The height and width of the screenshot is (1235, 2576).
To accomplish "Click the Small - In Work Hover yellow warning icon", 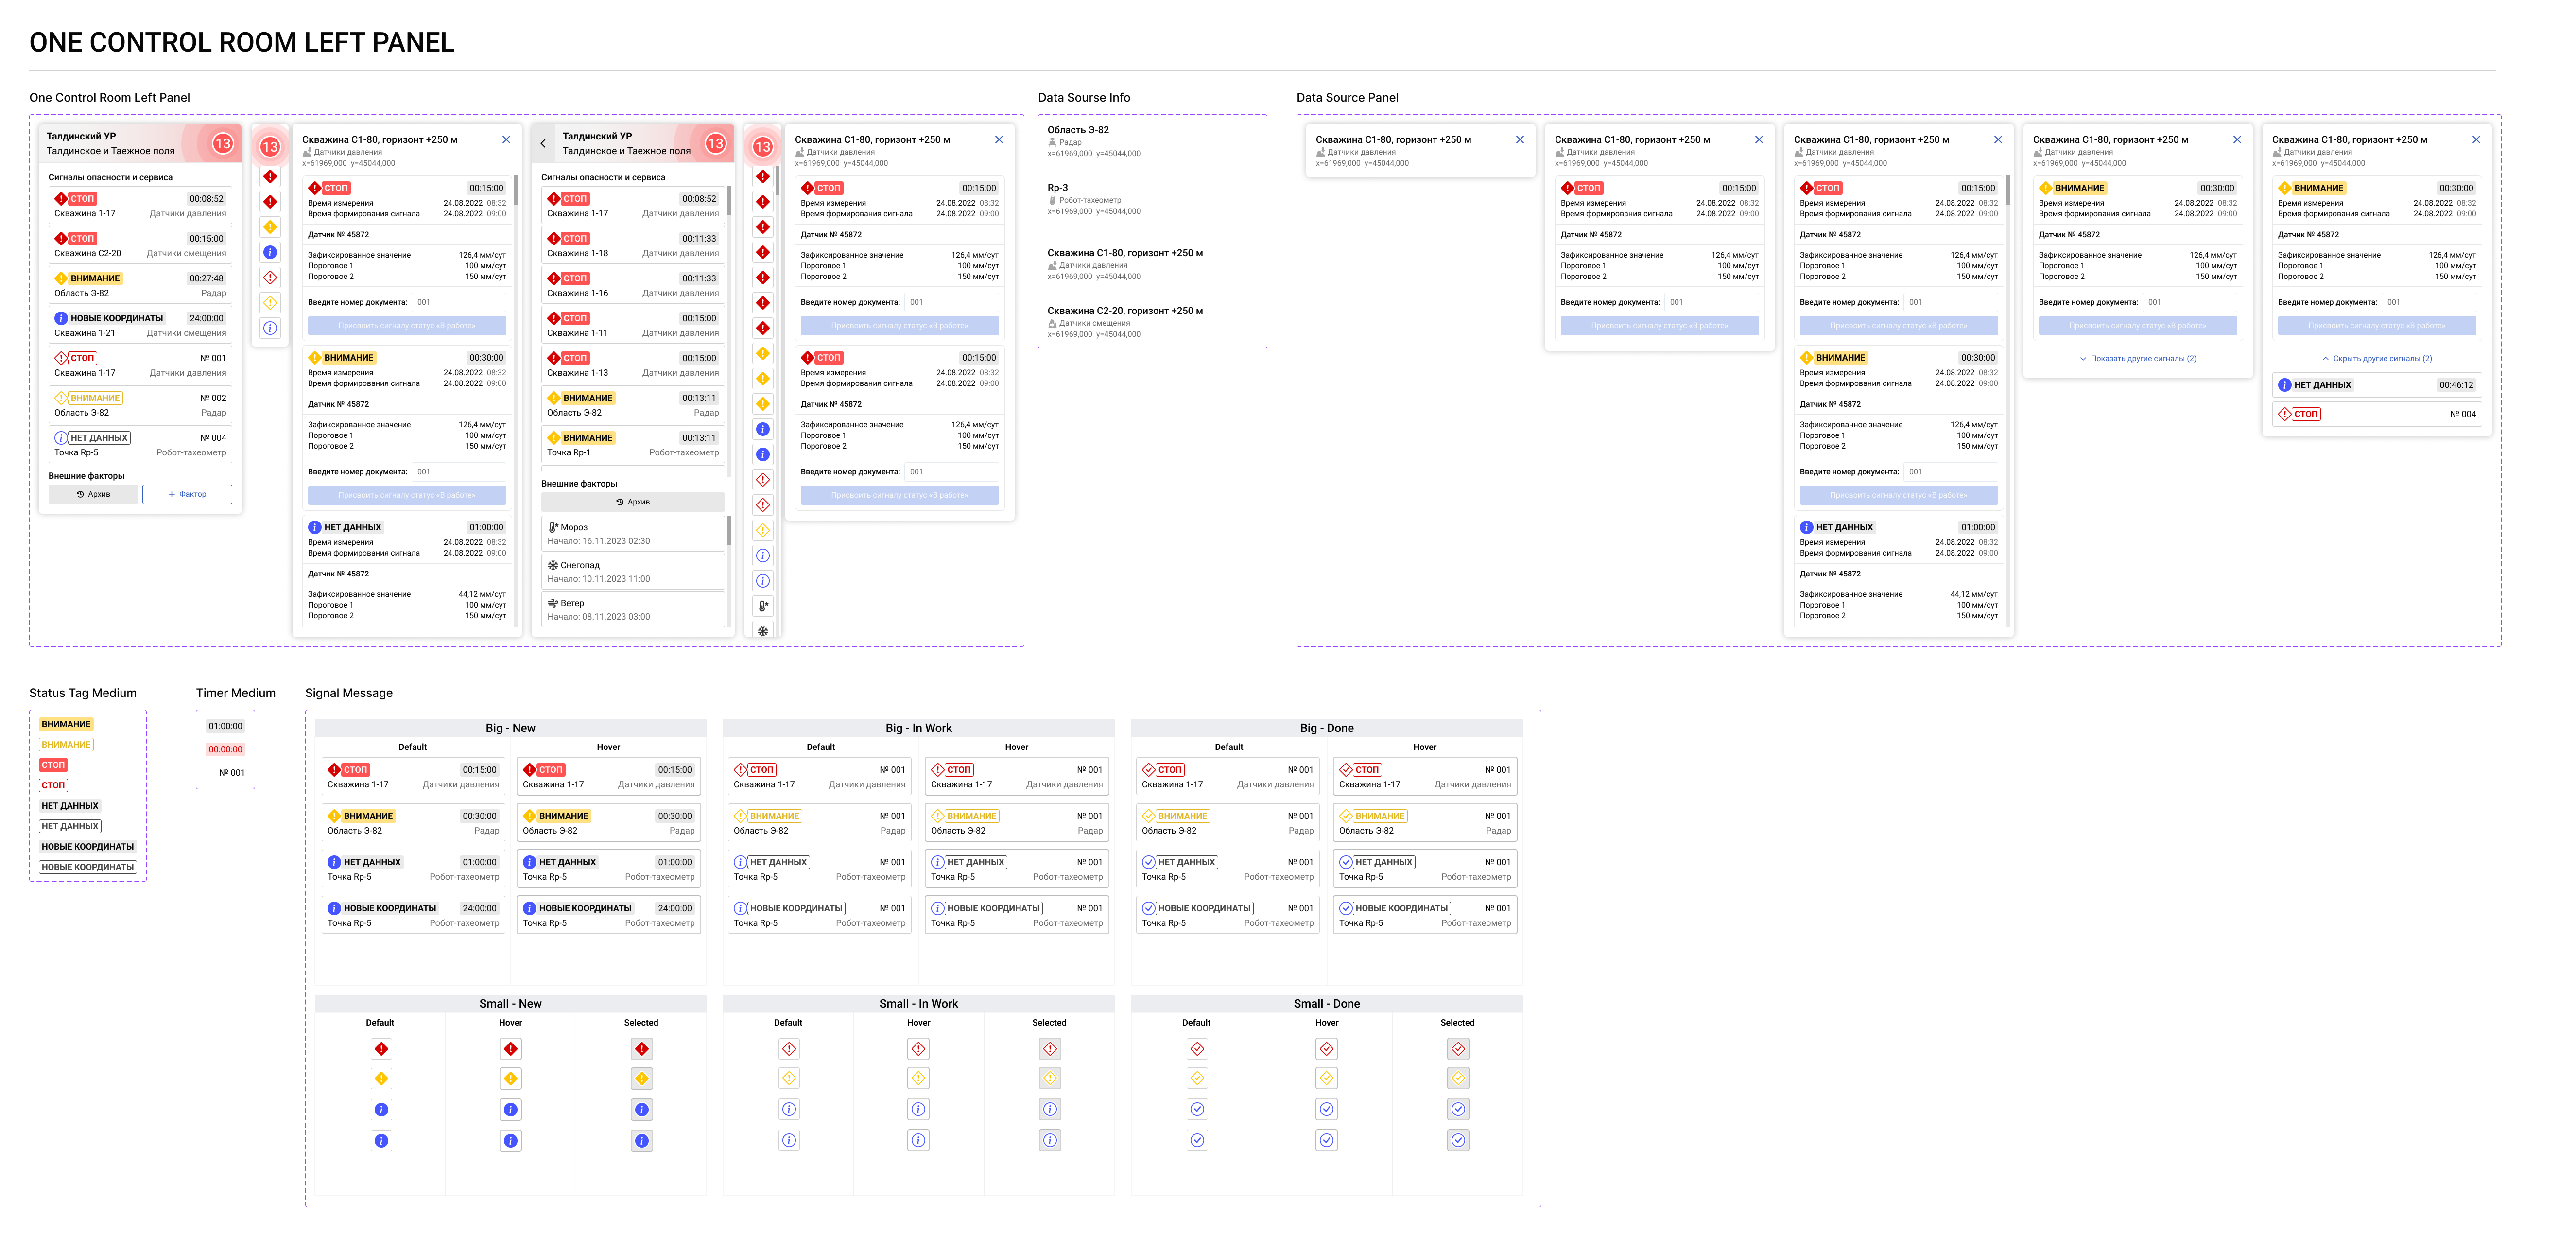I will (918, 1078).
